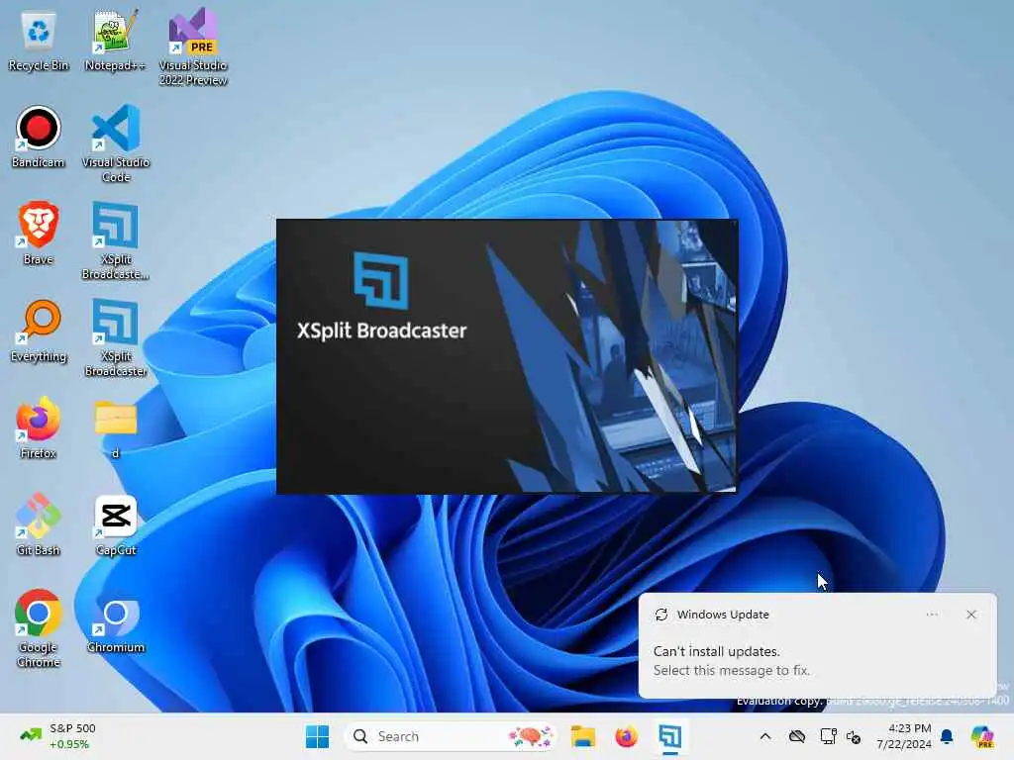1014x760 pixels.
Task: Click the cloud sync tray icon
Action: [797, 736]
